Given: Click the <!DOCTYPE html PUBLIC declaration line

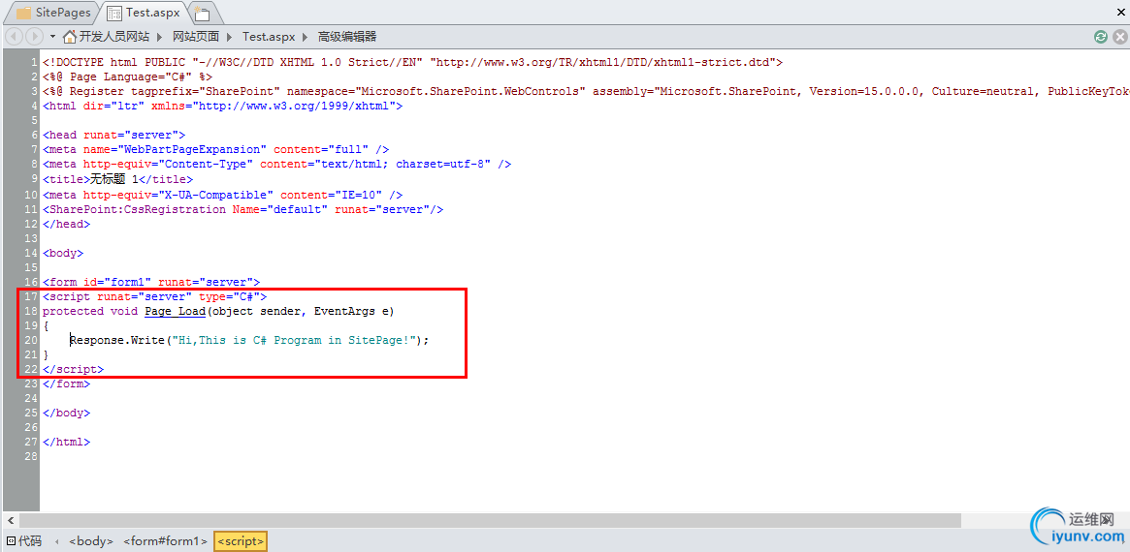Looking at the screenshot, I should (412, 63).
